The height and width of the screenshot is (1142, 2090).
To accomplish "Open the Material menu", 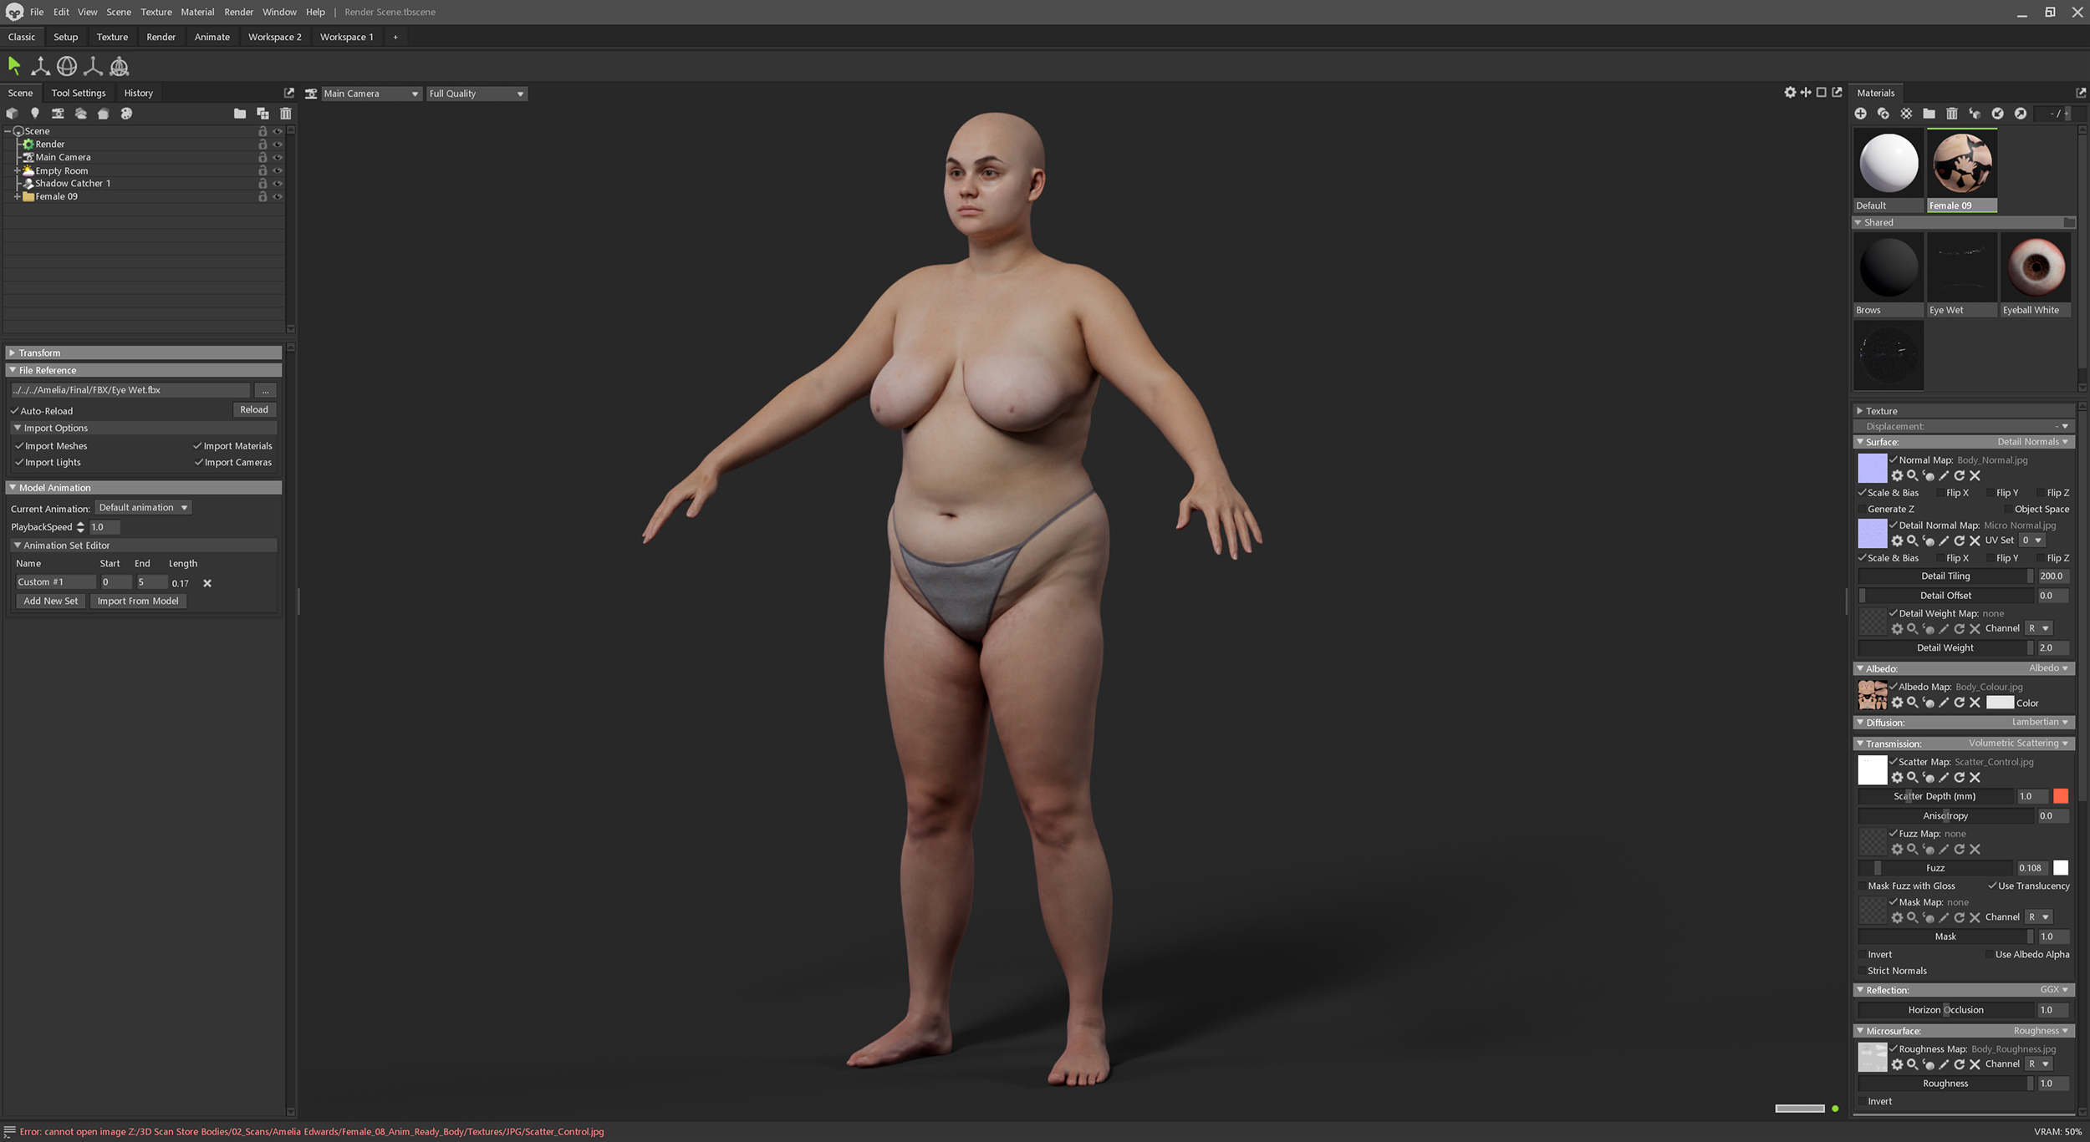I will (x=197, y=12).
